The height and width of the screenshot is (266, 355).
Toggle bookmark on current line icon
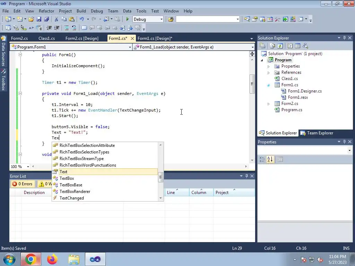(84, 28)
